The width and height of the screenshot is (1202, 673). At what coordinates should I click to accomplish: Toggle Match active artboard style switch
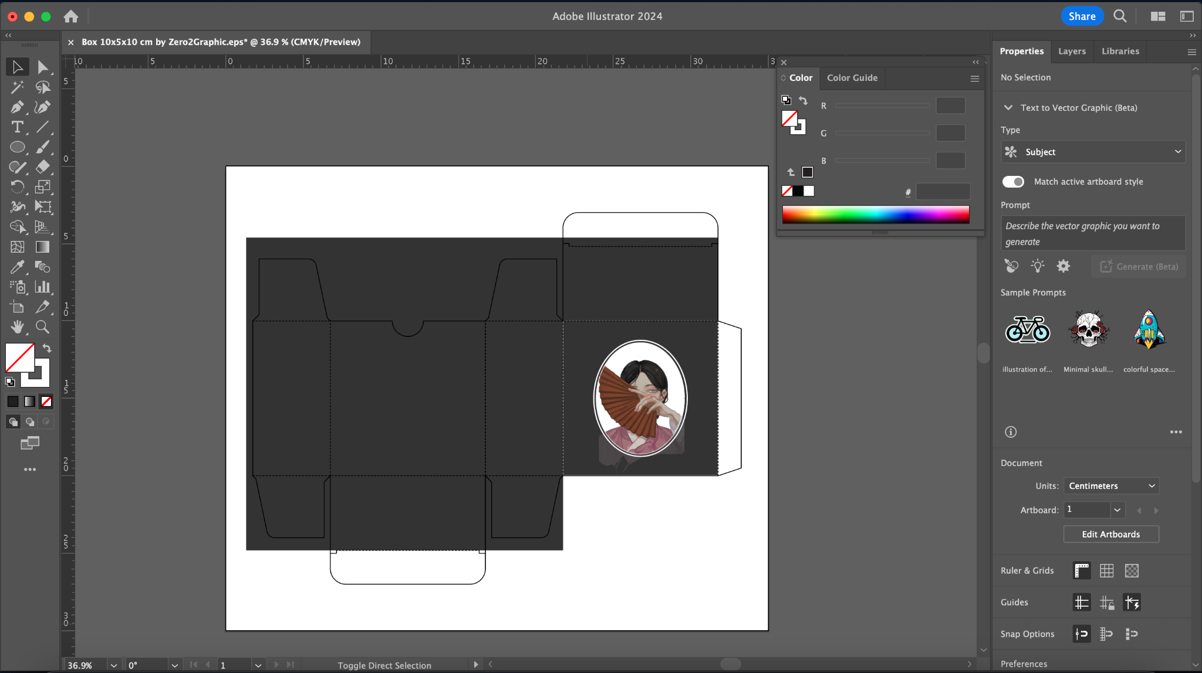tap(1013, 182)
